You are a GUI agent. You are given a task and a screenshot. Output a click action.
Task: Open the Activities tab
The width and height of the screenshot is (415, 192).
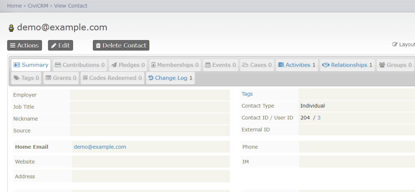297,65
